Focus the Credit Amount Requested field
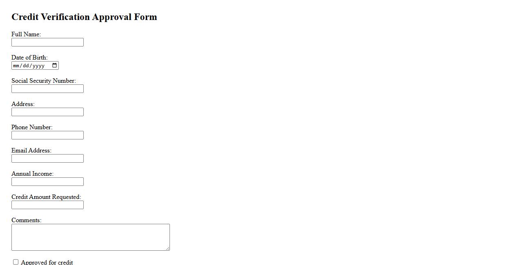 [x=47, y=205]
